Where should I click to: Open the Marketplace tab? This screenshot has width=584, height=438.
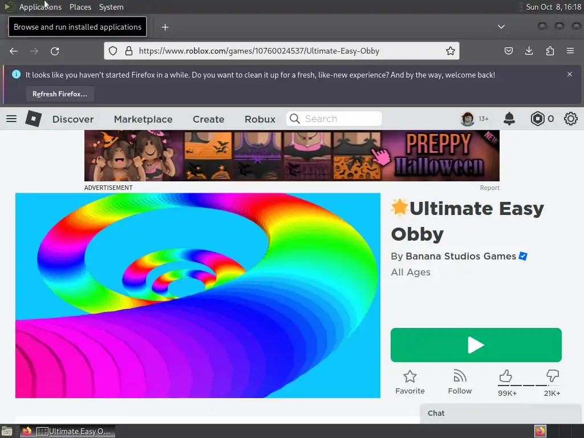click(x=143, y=119)
